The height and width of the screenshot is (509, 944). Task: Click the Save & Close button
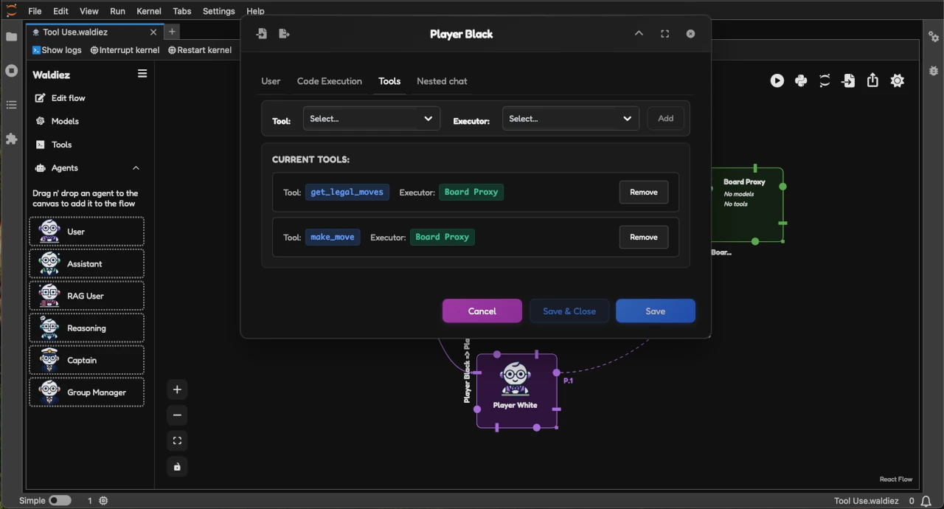click(569, 311)
